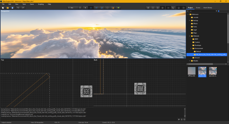Toggle the four-pane viewport layout

pyautogui.click(x=148, y=8)
